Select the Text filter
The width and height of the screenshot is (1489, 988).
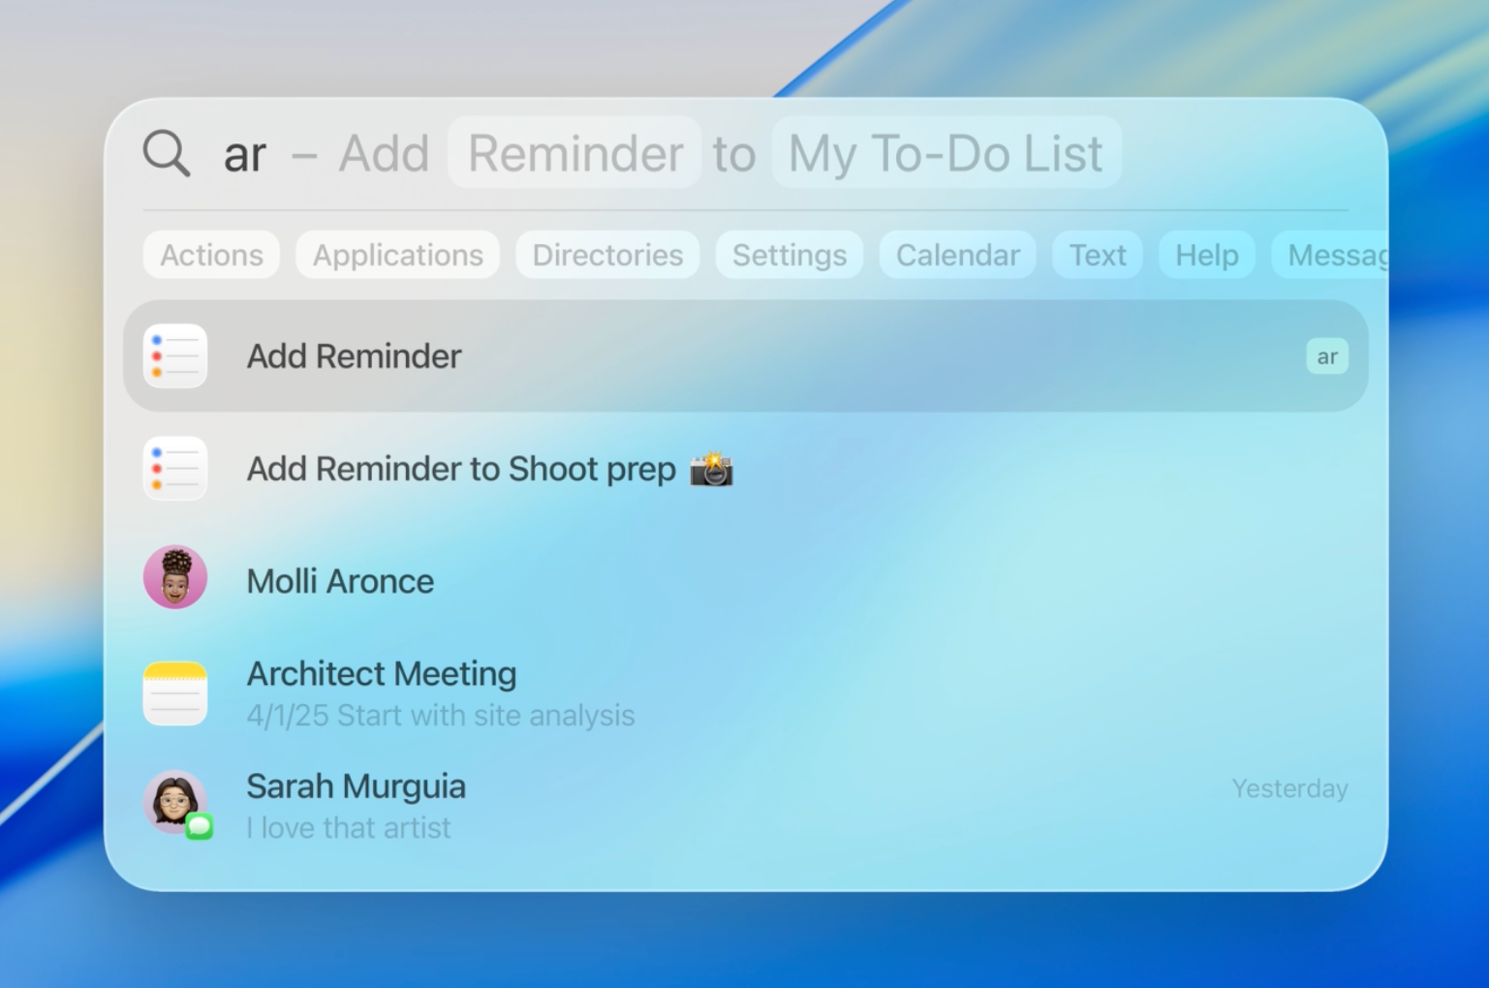(1098, 255)
